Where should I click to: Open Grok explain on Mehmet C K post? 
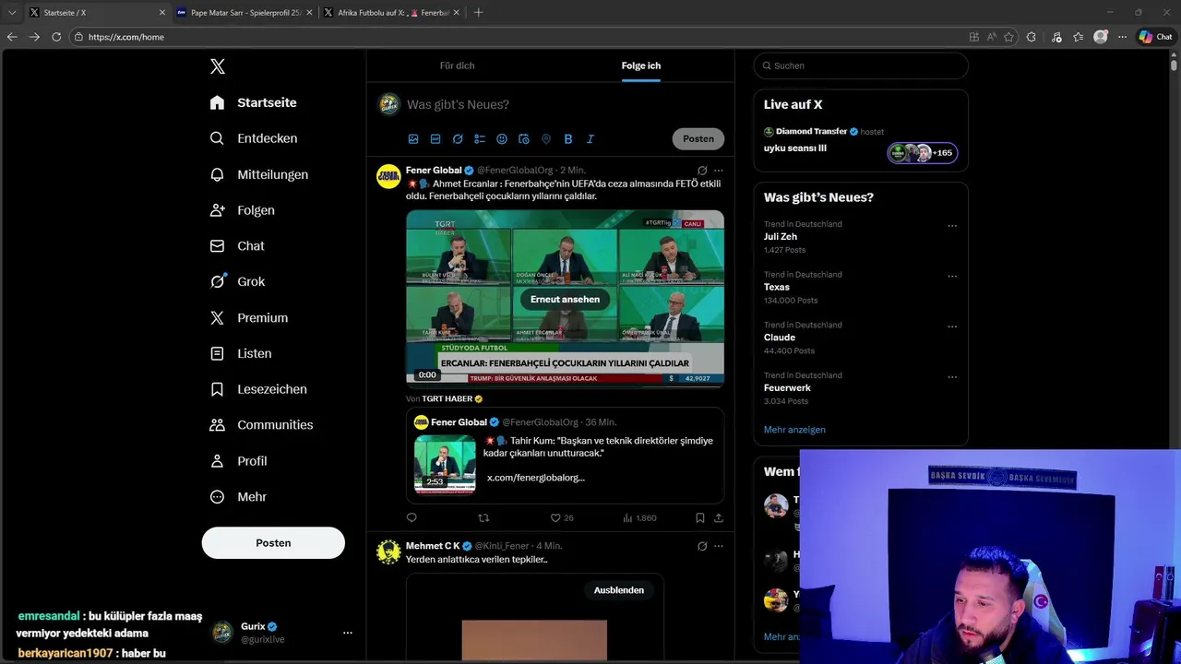point(702,546)
